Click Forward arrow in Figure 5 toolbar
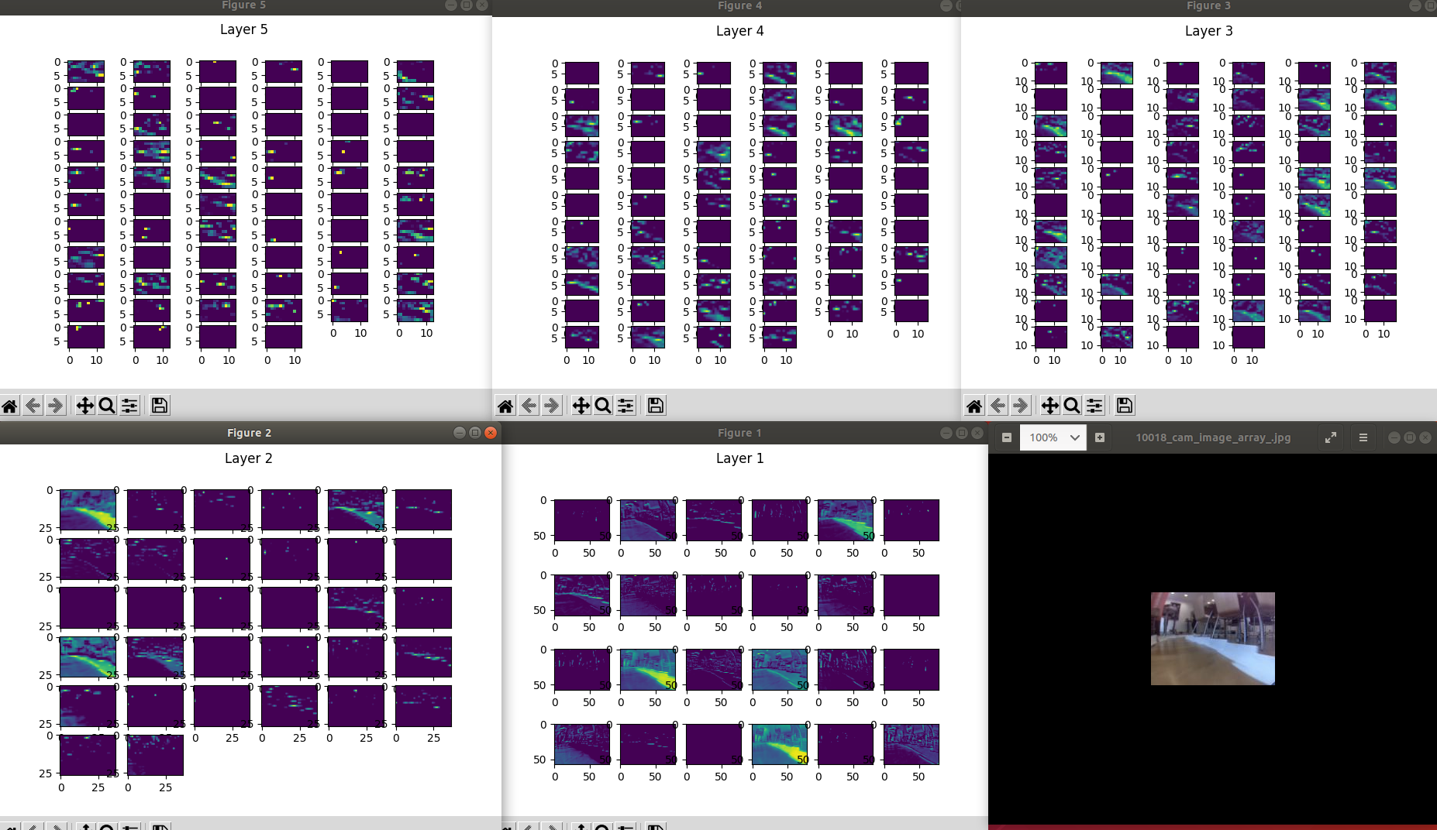 (55, 406)
